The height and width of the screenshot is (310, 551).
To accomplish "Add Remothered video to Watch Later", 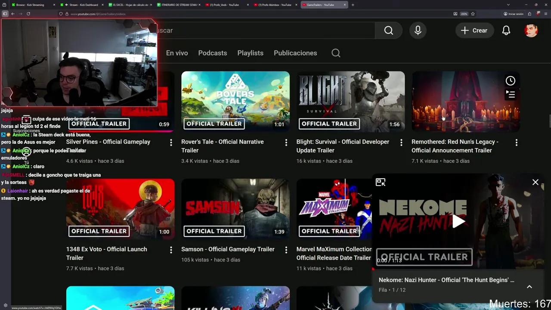I will pyautogui.click(x=510, y=81).
